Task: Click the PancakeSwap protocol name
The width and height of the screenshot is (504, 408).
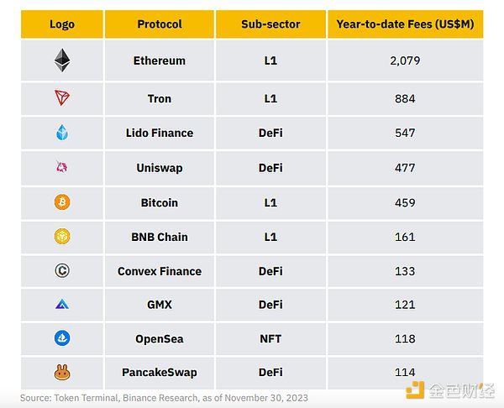Action: (160, 373)
